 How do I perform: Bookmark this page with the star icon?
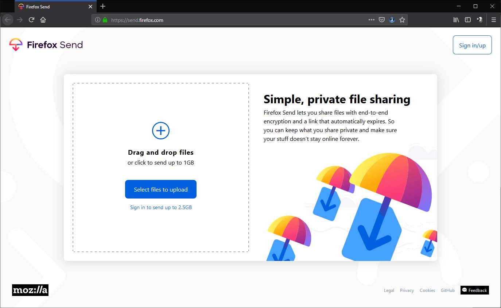[402, 20]
